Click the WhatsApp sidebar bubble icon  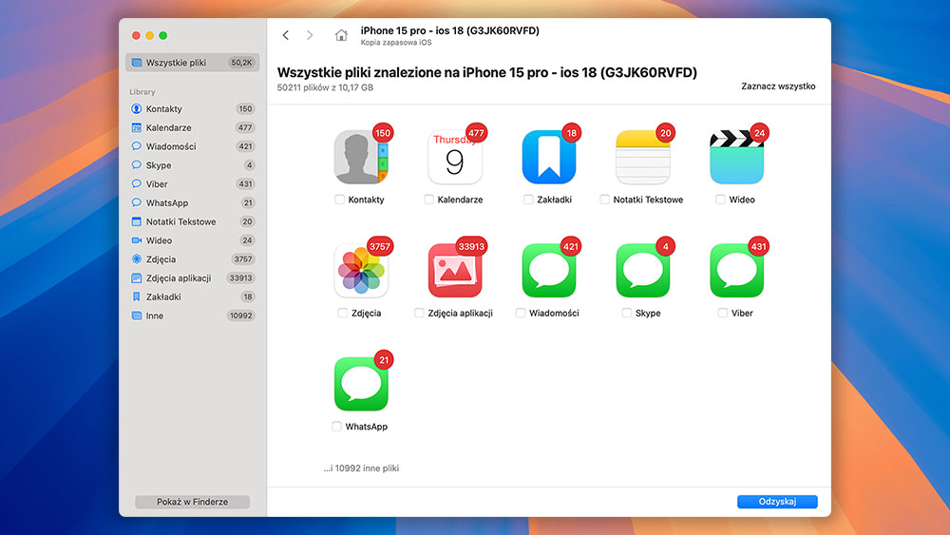pos(136,203)
